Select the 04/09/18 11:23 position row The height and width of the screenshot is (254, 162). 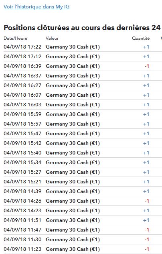tap(83, 249)
